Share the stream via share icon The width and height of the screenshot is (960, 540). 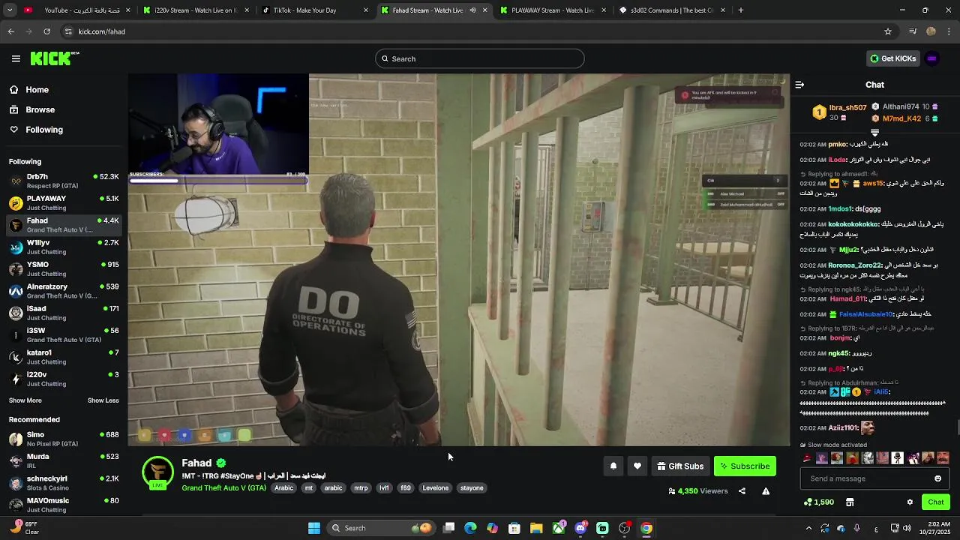(x=742, y=491)
